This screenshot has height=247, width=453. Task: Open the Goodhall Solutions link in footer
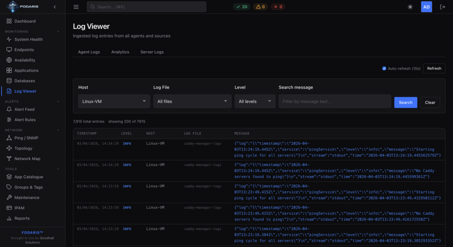(x=39, y=240)
